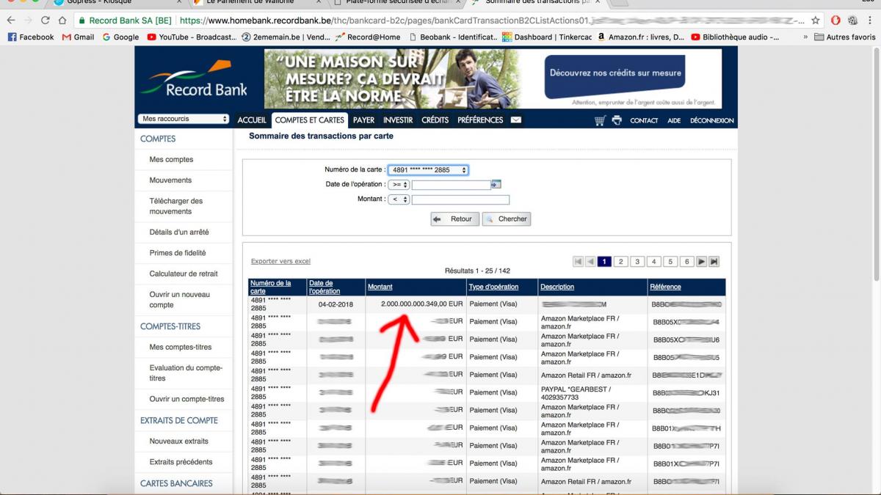
Task: Open the date picker calendar icon
Action: coord(496,184)
